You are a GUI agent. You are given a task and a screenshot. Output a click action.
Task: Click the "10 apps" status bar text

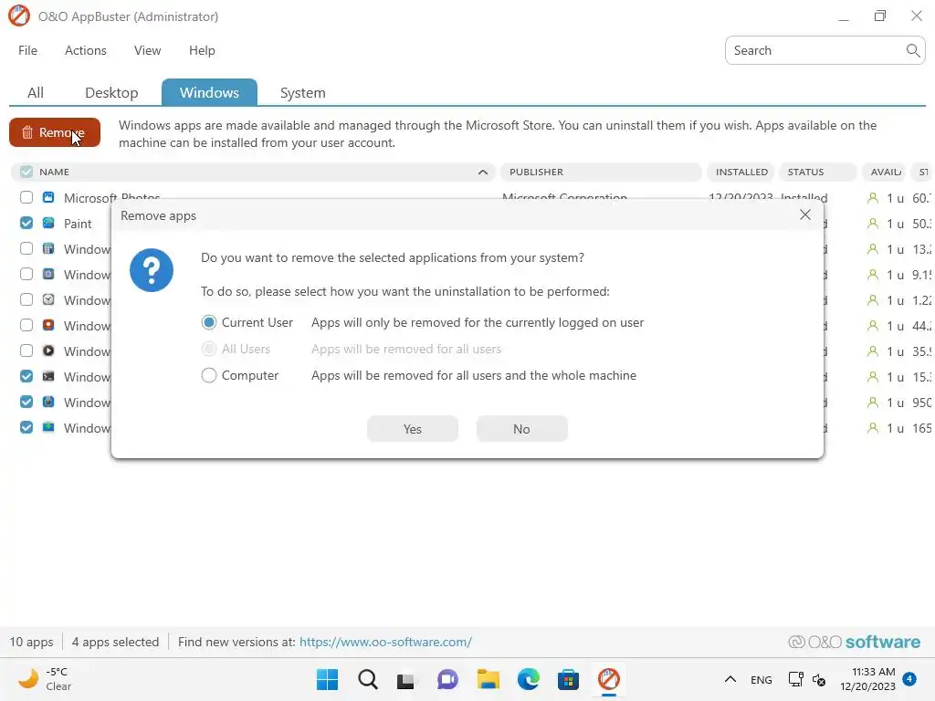tap(31, 642)
